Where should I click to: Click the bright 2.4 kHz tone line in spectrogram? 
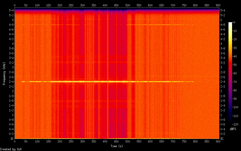click(x=102, y=82)
